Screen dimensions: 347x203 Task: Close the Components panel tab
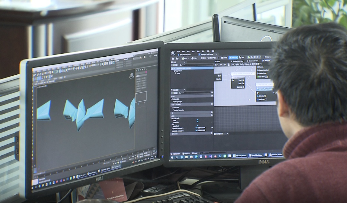point(185,62)
